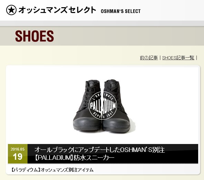The height and width of the screenshot is (180, 204).
Task: Click the left black sneaker image
Action: (87, 106)
